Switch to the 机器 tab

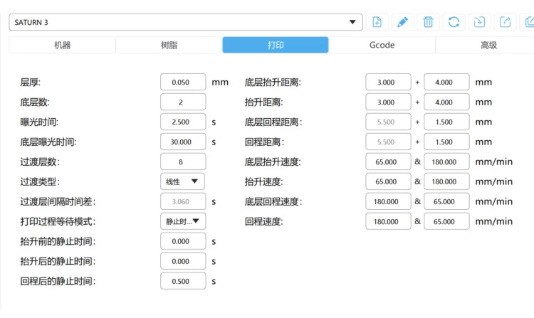(62, 45)
